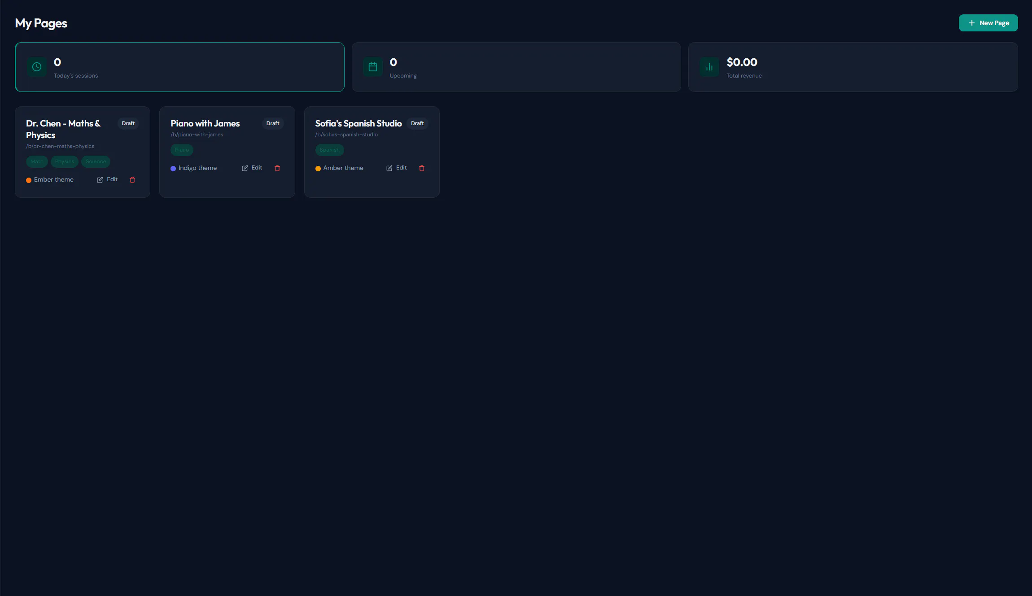
Task: Edit the Piano with James page
Action: coord(252,168)
